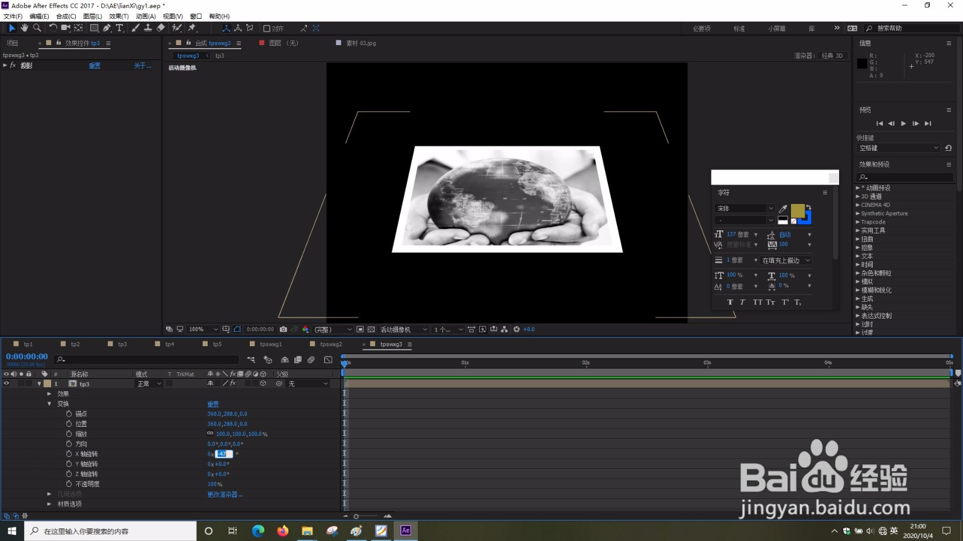The height and width of the screenshot is (541, 963).
Task: Select the arrow Selection tool
Action: point(11,28)
